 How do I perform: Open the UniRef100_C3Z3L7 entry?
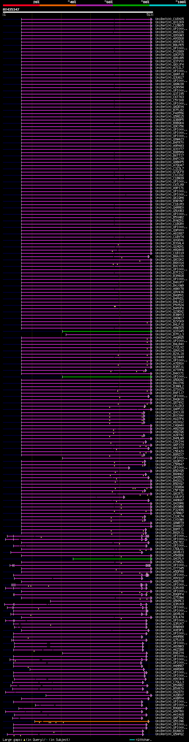170,168
